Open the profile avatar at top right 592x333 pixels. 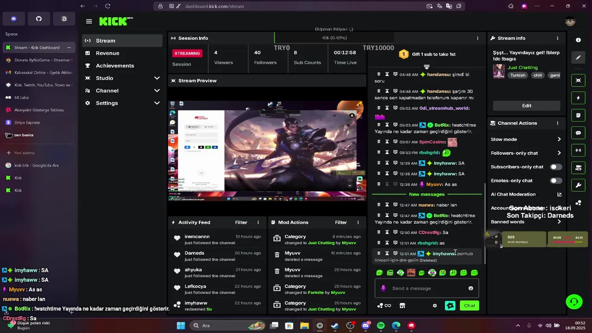tap(570, 21)
